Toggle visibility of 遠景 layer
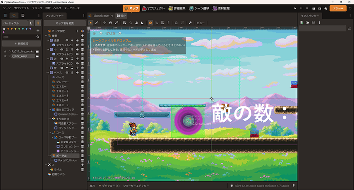 (x=67, y=40)
